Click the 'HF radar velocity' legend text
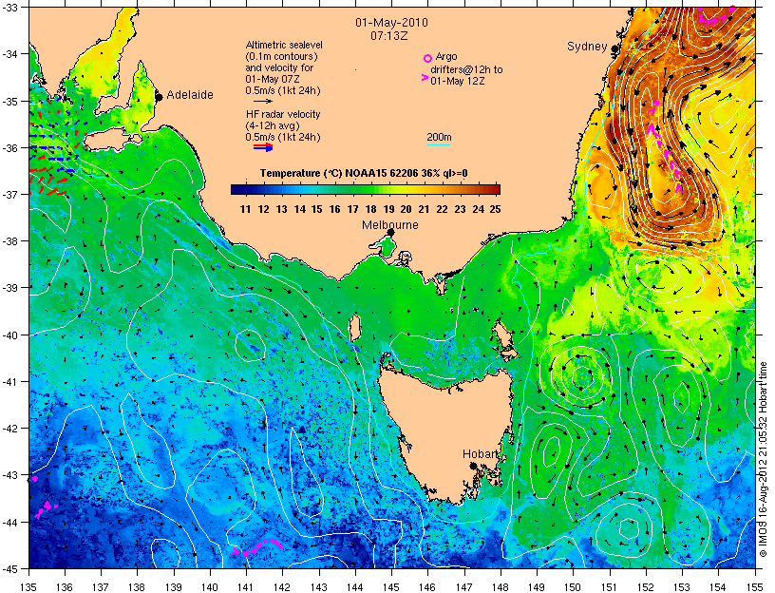 point(283,114)
